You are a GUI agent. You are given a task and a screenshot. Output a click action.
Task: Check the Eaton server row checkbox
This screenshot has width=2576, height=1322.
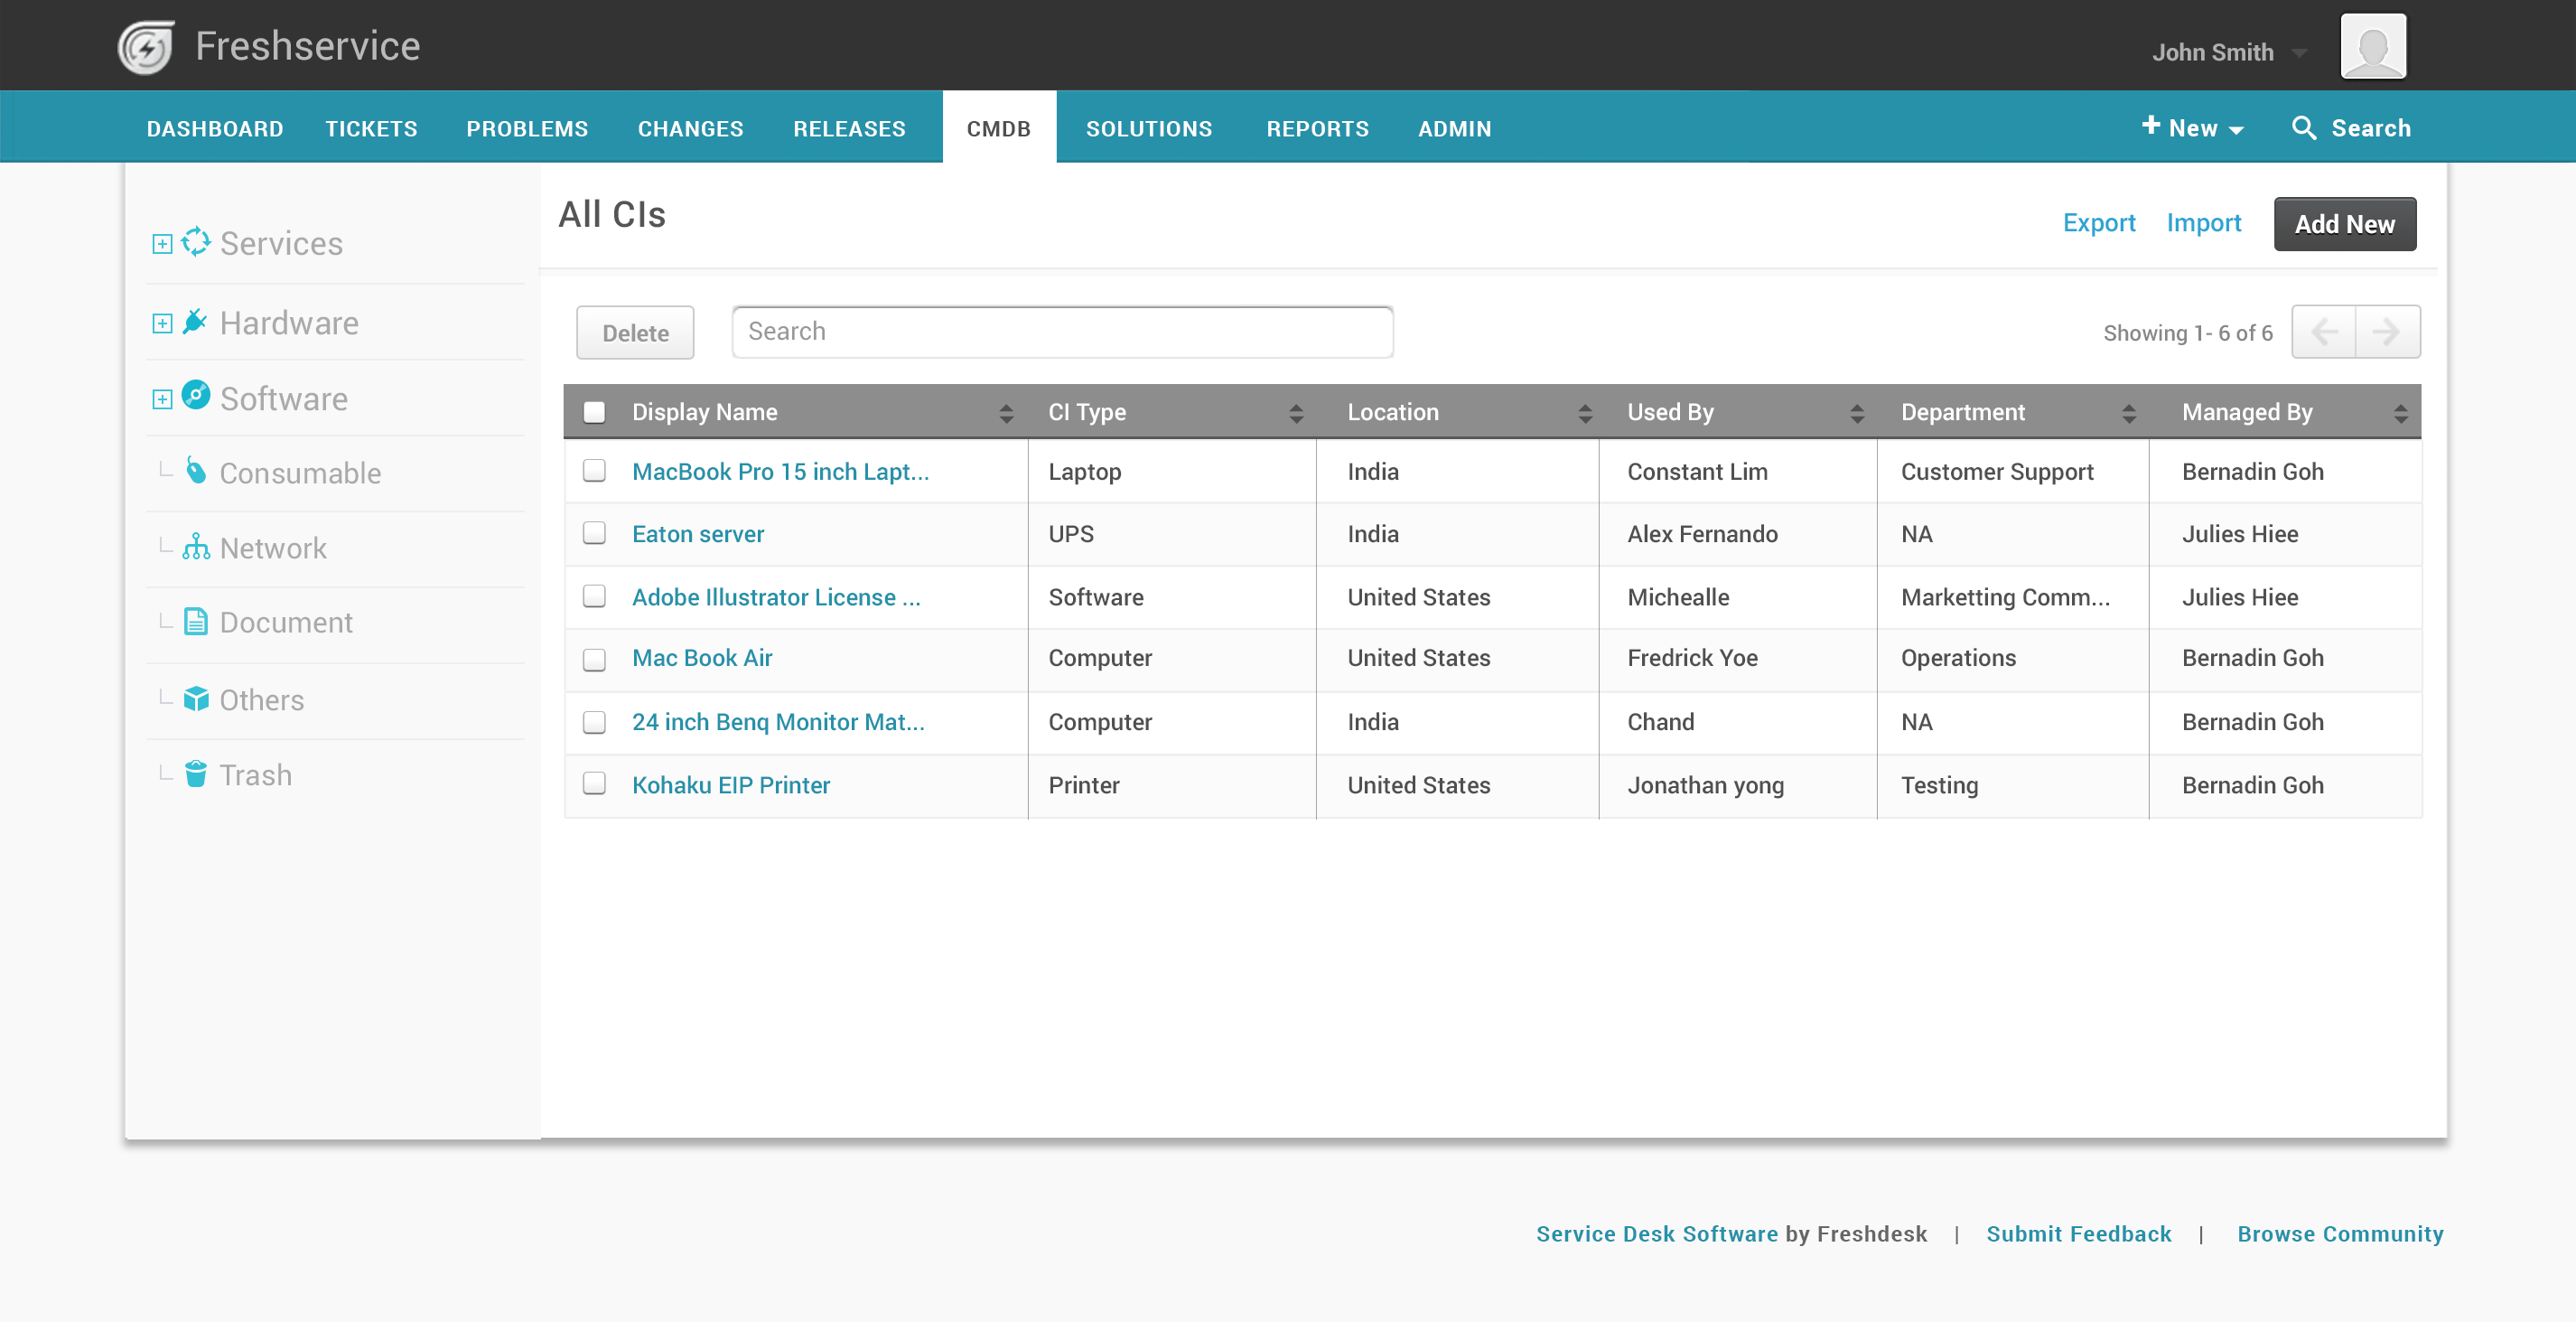[x=594, y=533]
